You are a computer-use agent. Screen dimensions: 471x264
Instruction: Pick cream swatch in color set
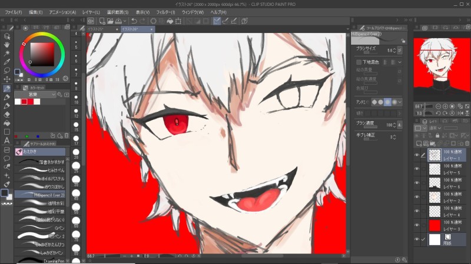(x=37, y=102)
